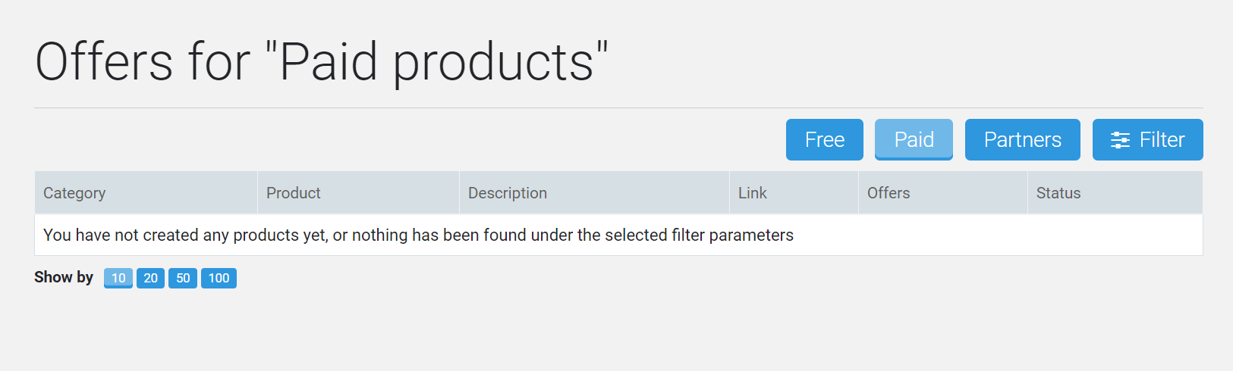Click the Link column header
Screen dimensions: 1233x371
[794, 192]
